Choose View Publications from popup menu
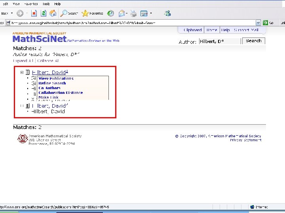This screenshot has width=285, height=213. tap(56, 78)
